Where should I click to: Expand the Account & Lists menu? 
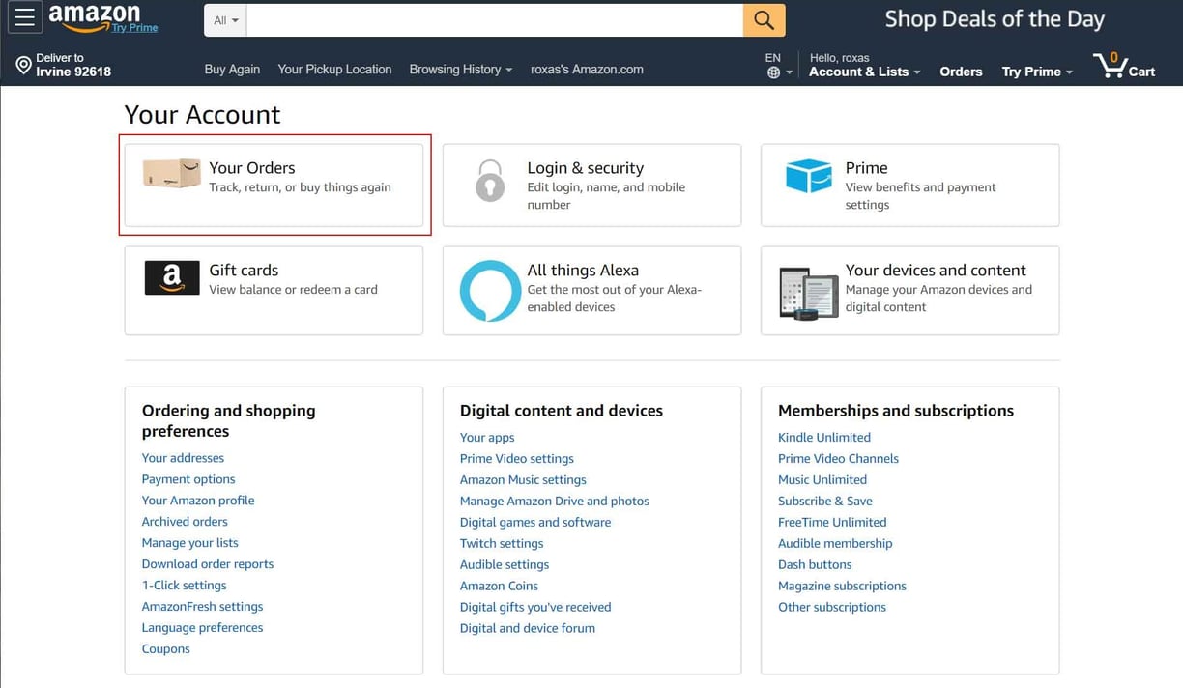[864, 72]
